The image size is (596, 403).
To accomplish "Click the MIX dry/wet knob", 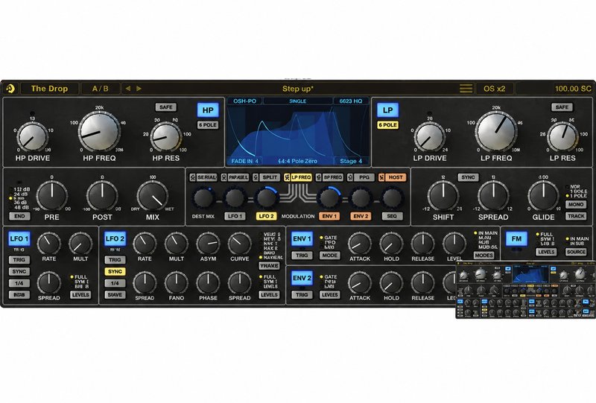I will (153, 196).
